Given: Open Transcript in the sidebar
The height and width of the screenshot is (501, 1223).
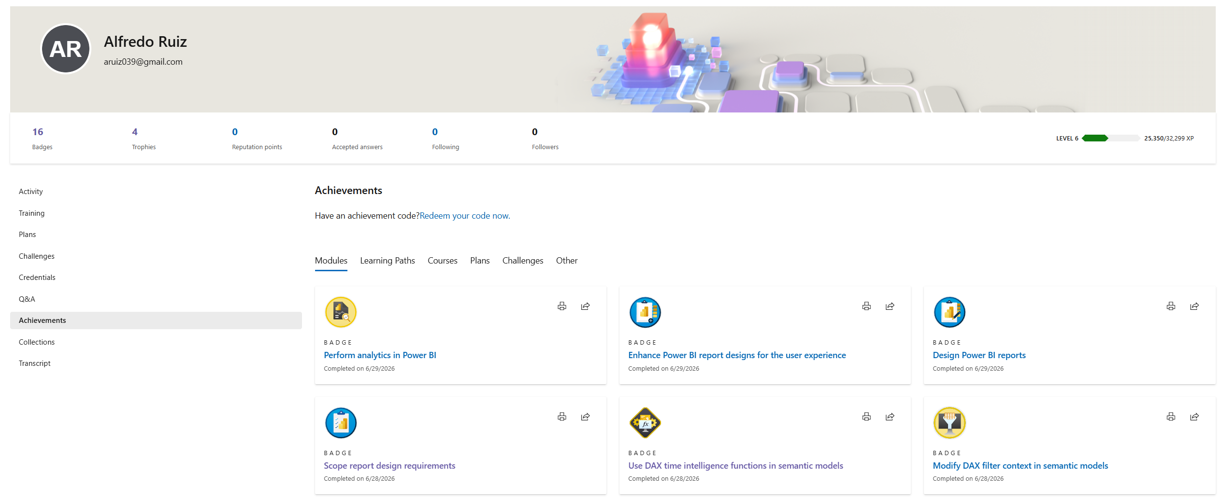Looking at the screenshot, I should click(x=156, y=363).
